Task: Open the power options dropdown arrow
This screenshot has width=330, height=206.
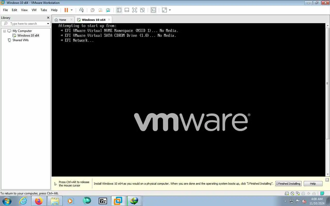Action: [72, 10]
